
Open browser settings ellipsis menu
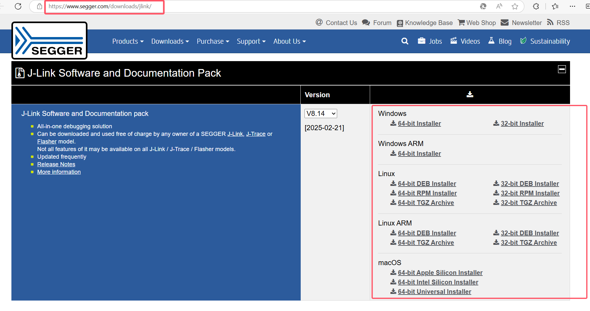572,6
